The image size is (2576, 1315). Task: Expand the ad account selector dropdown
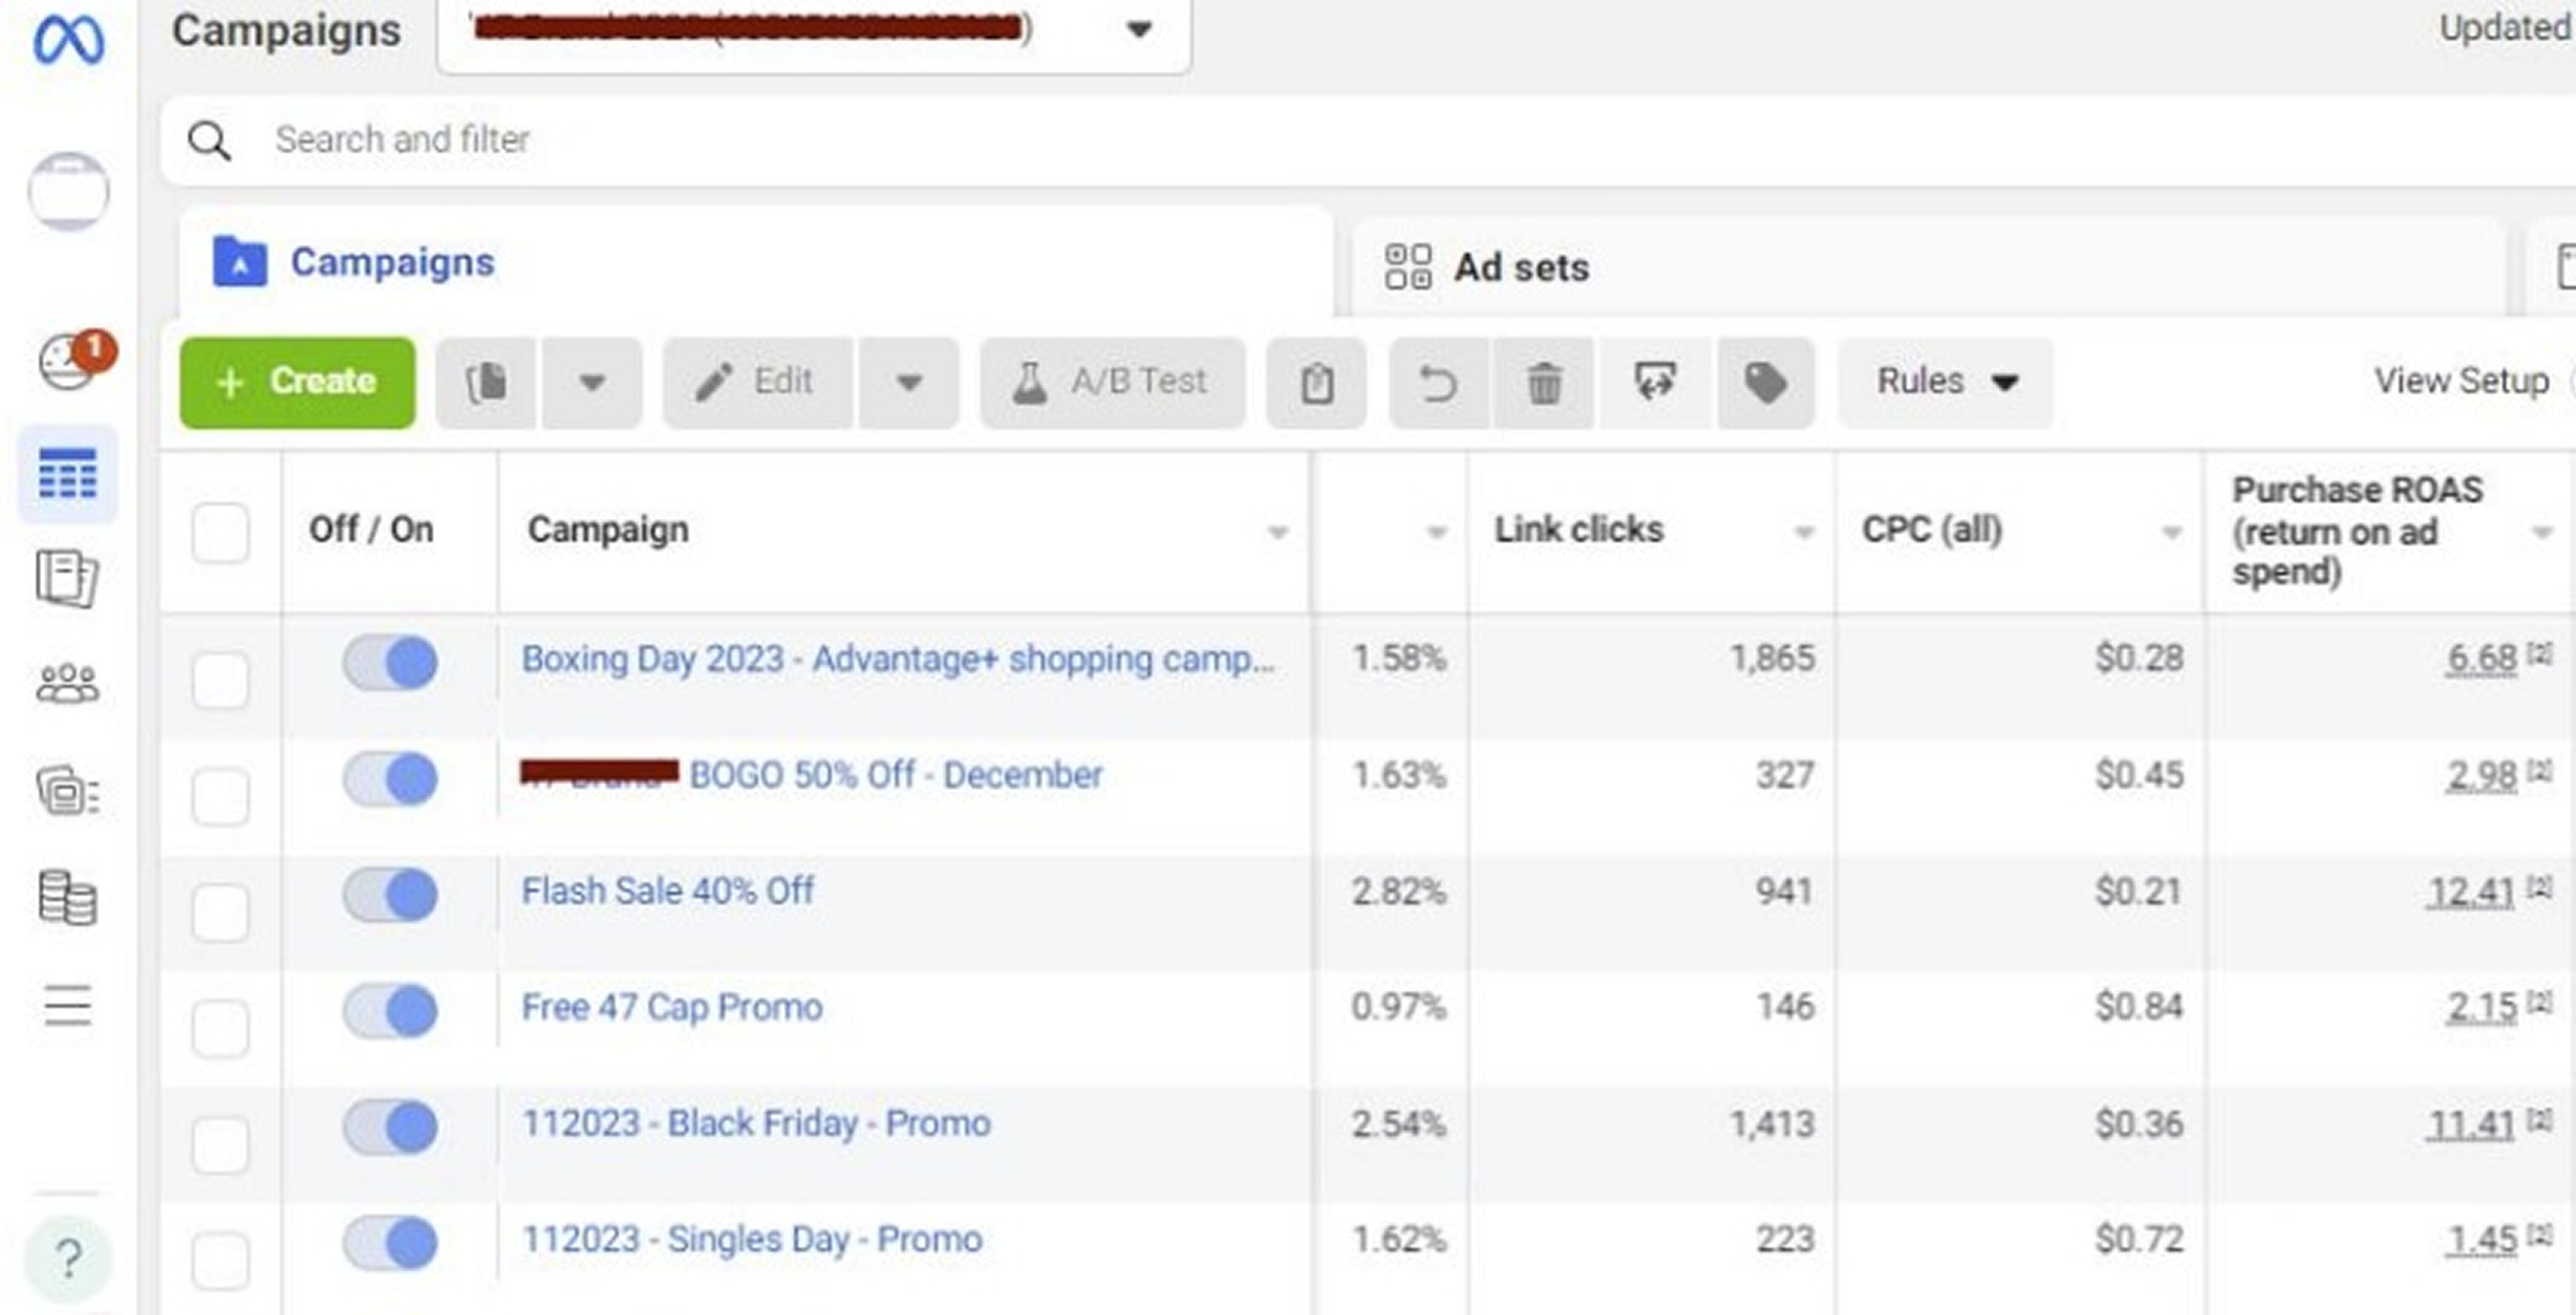pos(1138,30)
